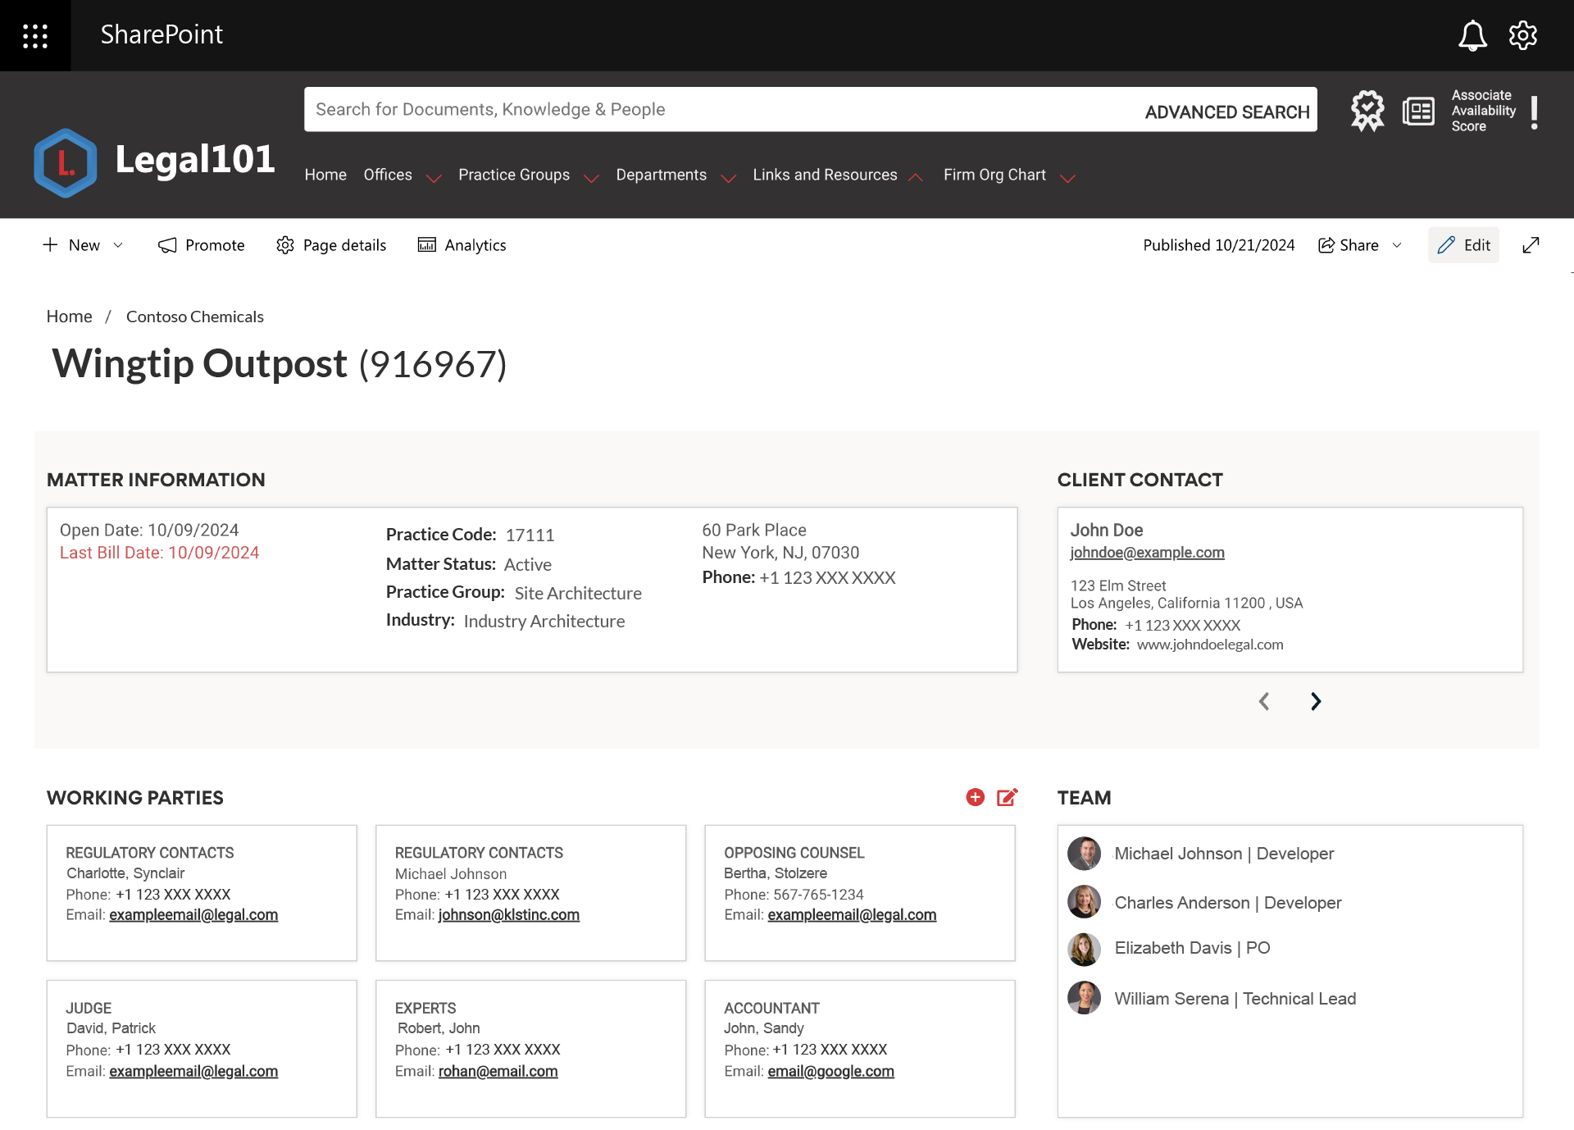Image resolution: width=1574 pixels, height=1130 pixels.
Task: Click the Matter Status Active value
Action: (527, 565)
